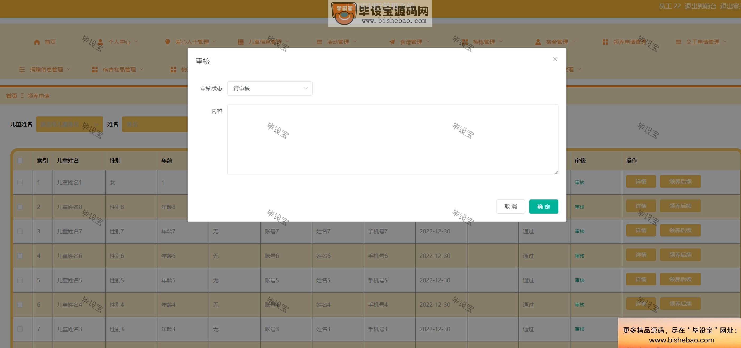Image resolution: width=741 pixels, height=348 pixels.
Task: Click 退出到前台 in the top bar
Action: (x=700, y=6)
